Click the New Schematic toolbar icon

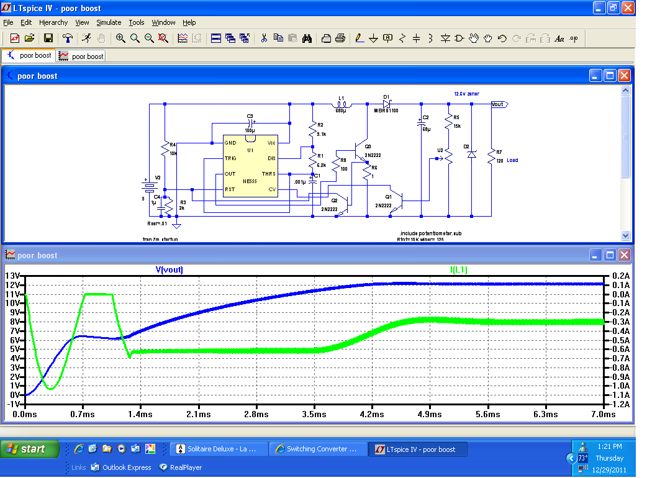(x=15, y=38)
